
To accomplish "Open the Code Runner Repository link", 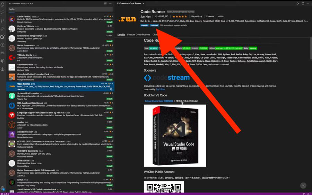I will (197, 17).
